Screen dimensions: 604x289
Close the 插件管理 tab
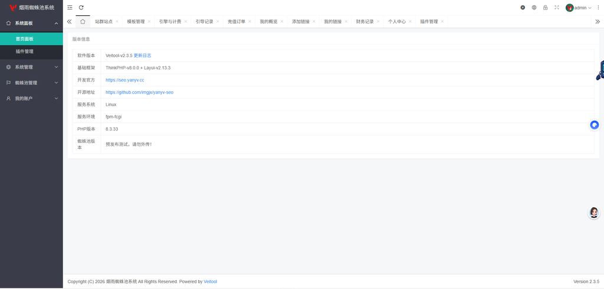(x=442, y=22)
